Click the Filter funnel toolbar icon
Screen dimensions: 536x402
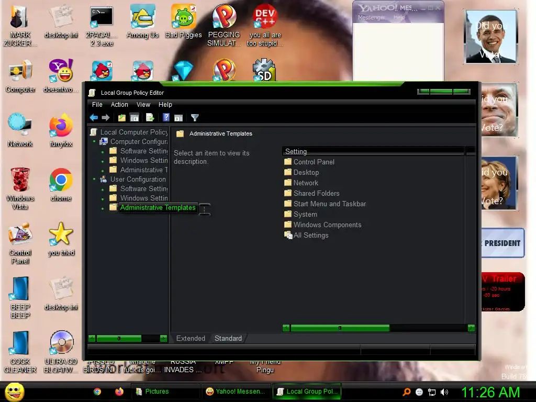tap(195, 118)
